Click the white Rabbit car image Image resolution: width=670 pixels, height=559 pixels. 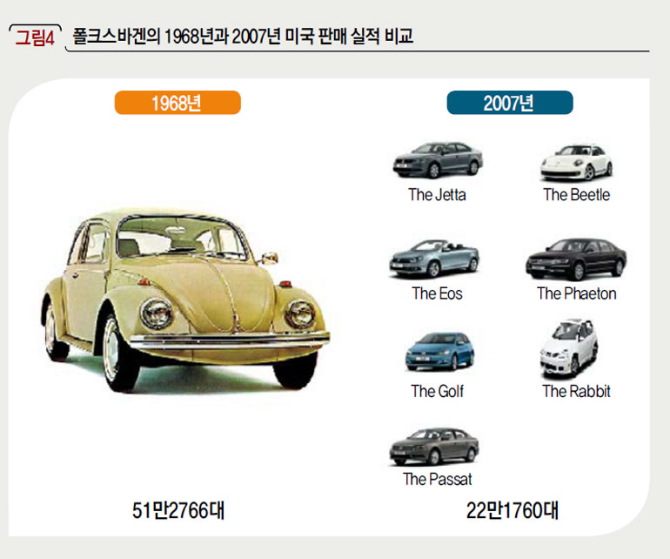click(569, 347)
